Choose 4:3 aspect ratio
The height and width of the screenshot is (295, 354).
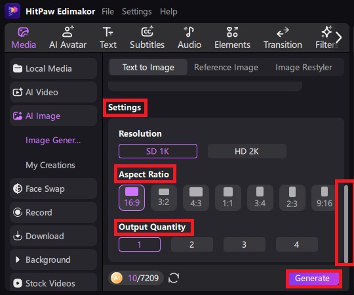tap(196, 198)
